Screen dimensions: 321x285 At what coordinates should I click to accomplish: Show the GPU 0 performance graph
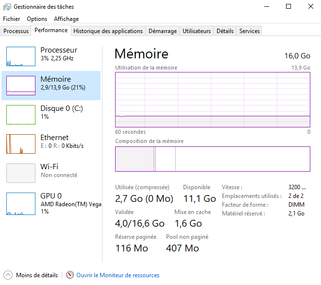pos(21,202)
